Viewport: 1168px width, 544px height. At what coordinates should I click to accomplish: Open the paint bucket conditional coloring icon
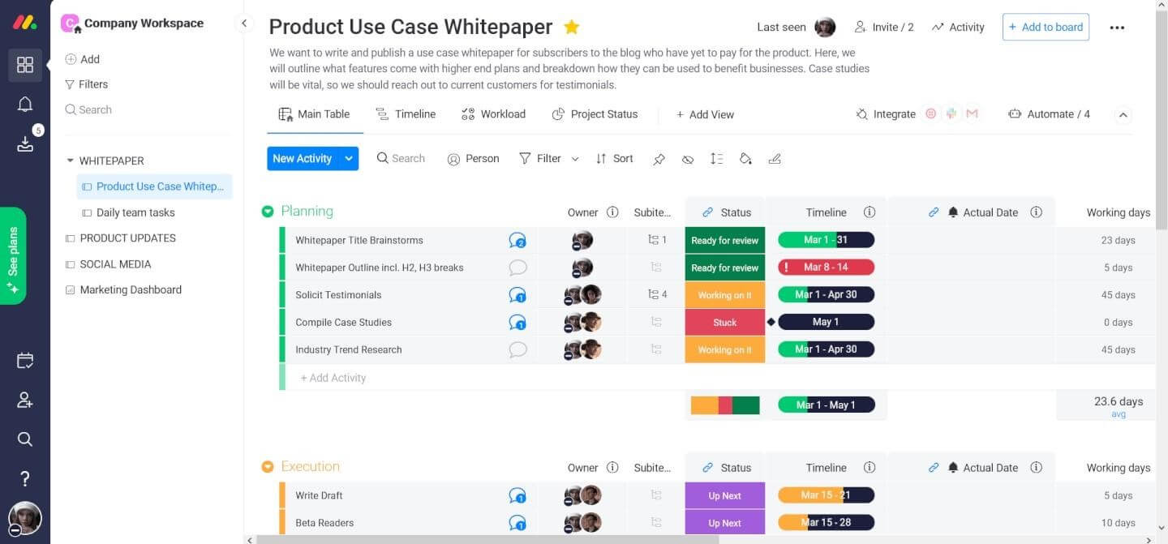(x=745, y=159)
